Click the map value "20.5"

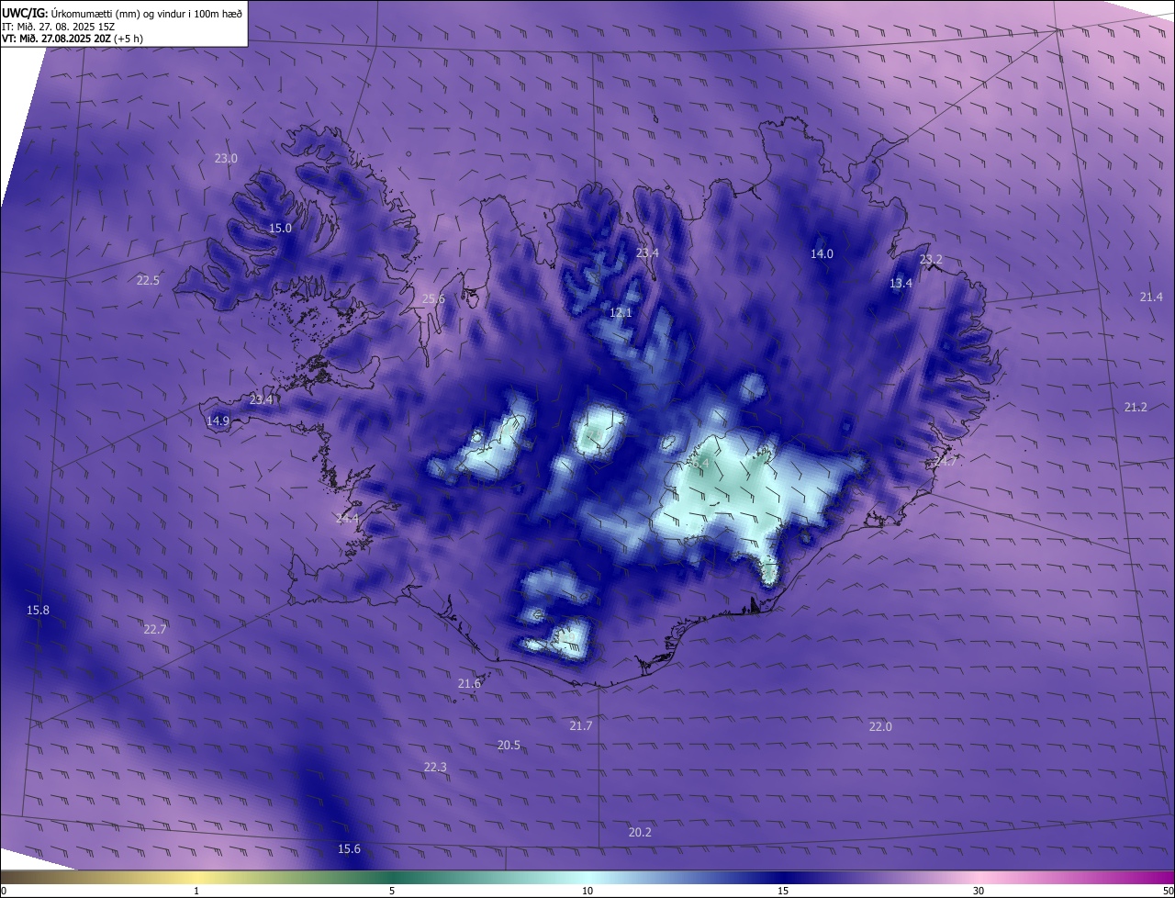pos(509,745)
